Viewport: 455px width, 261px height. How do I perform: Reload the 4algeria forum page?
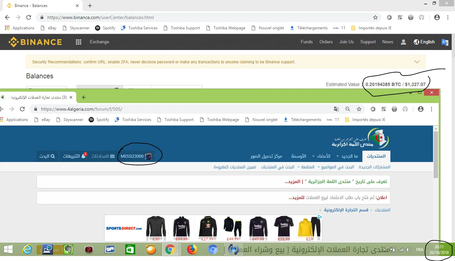22,109
